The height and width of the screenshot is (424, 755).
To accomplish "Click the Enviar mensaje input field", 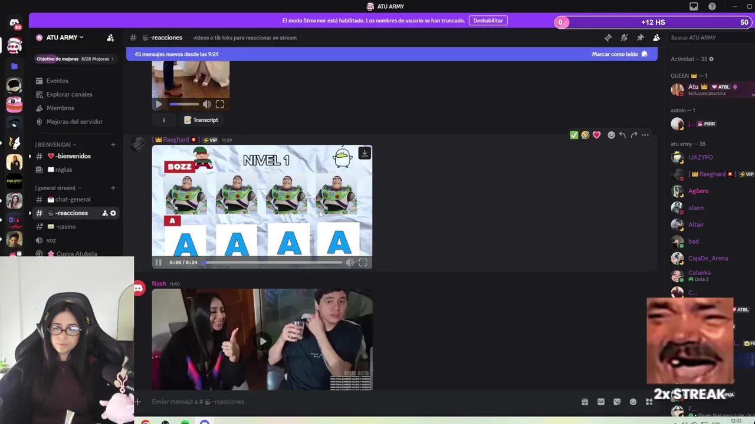I will coord(360,402).
